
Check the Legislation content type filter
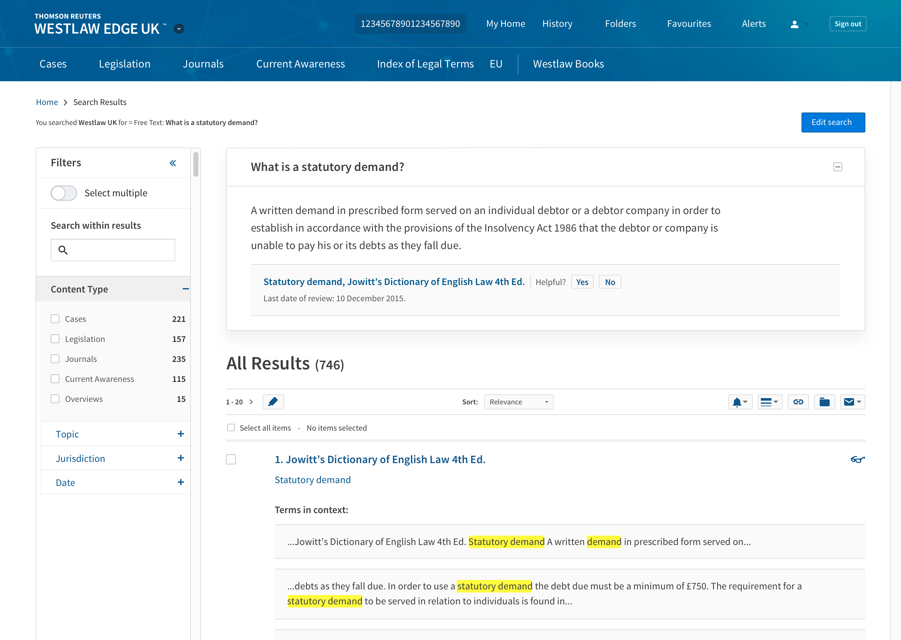[x=55, y=339]
